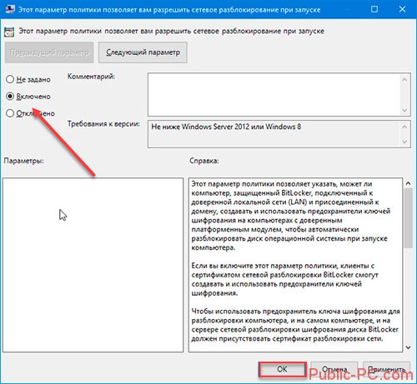Viewport: 417px width, 384px height.
Task: Close the policy dialog window
Action: tap(402, 9)
